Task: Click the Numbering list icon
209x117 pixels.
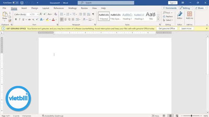Action: [68, 14]
